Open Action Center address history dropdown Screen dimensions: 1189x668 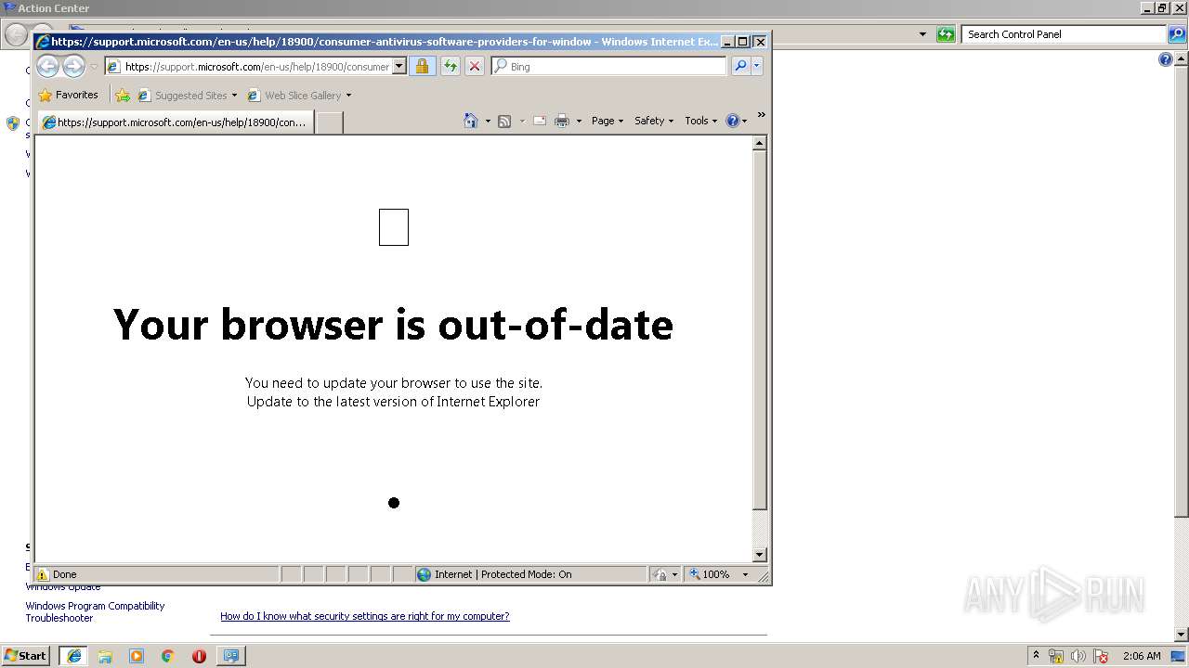click(922, 34)
